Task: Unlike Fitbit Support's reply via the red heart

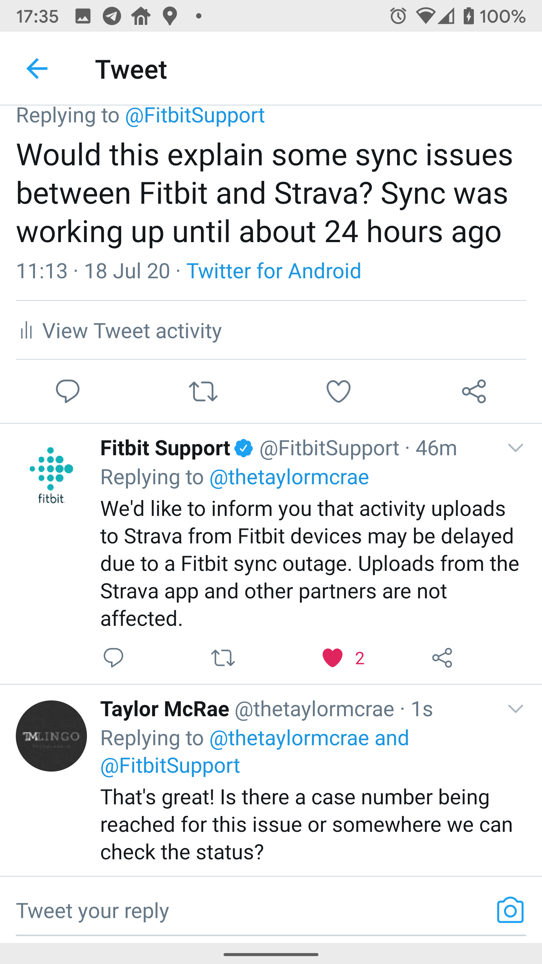Action: point(333,658)
